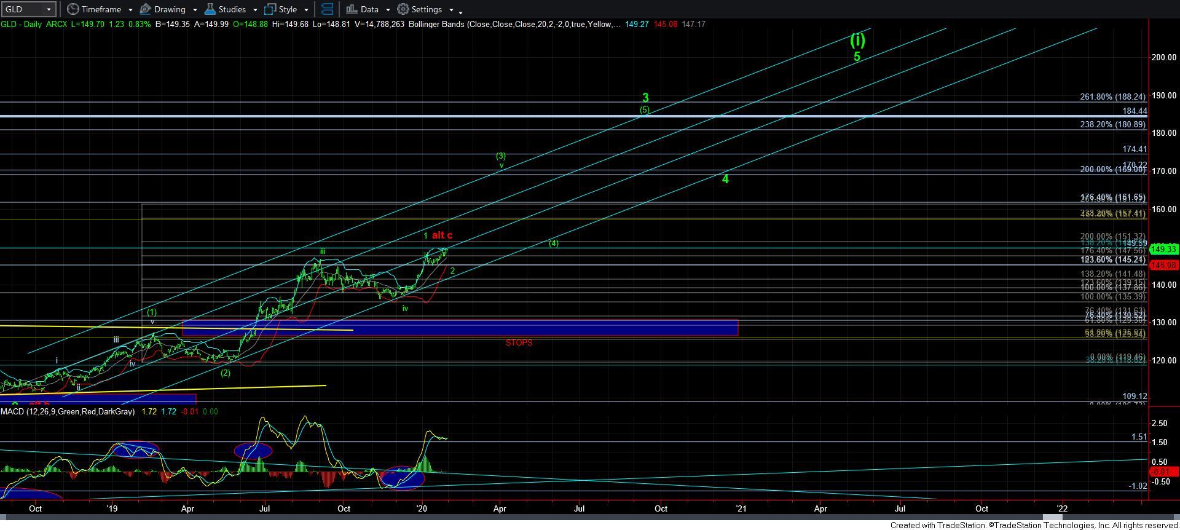The width and height of the screenshot is (1180, 530).
Task: Click the '184.44' price level label
Action: 1135,111
